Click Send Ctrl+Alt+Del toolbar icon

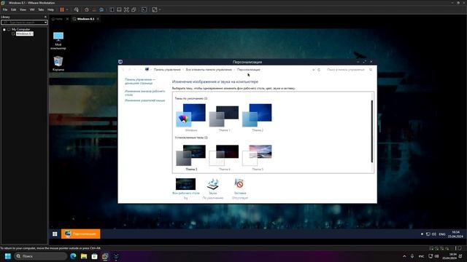[76, 9]
